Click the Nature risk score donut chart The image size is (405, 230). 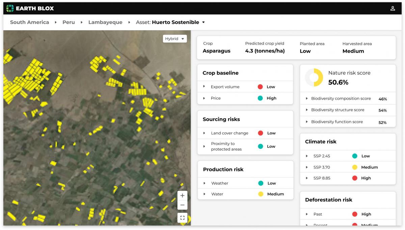314,78
